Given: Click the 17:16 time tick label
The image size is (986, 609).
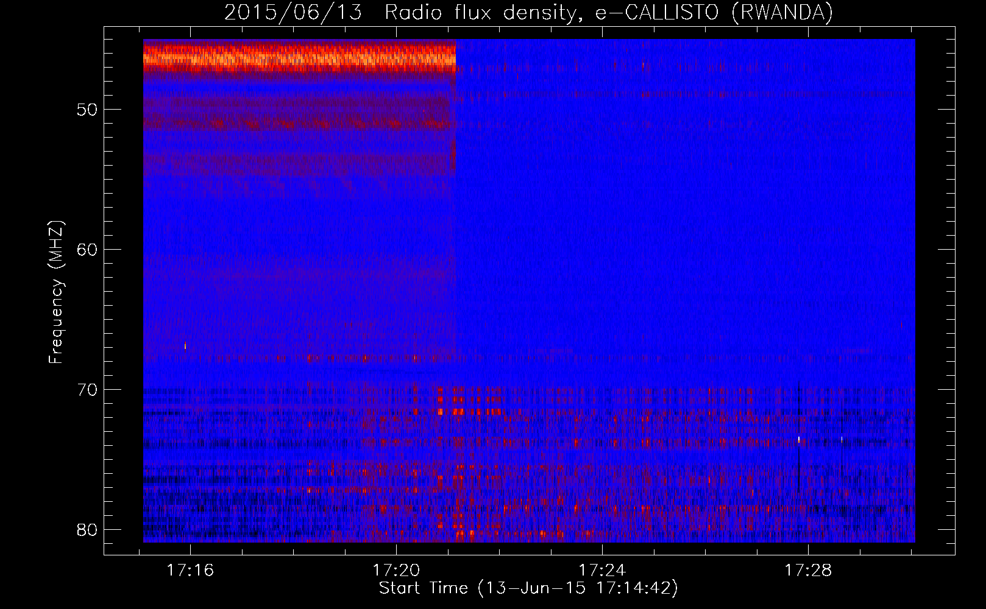Looking at the screenshot, I should coord(191,571).
